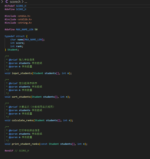Click input_students function declaration
150x159 pixels.
pos(38,73)
